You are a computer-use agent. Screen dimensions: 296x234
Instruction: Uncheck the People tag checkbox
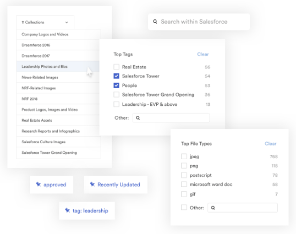117,85
